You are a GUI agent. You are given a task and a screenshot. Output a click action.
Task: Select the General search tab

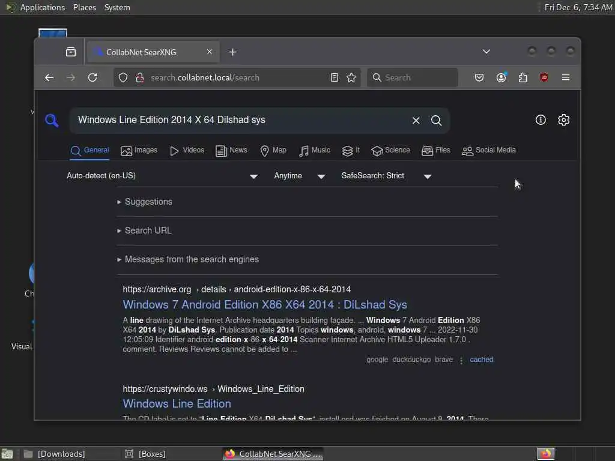point(90,151)
